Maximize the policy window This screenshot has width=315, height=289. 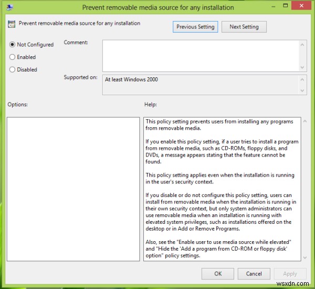pyautogui.click(x=285, y=6)
